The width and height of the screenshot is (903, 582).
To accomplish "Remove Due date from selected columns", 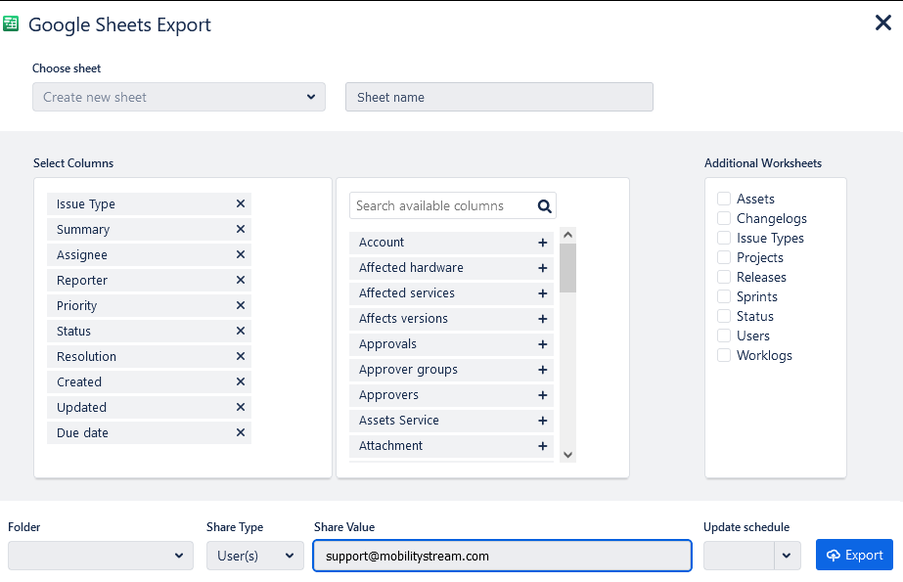I will pyautogui.click(x=241, y=433).
